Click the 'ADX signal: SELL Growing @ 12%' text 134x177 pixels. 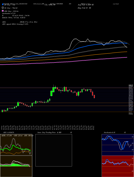point(15,24)
